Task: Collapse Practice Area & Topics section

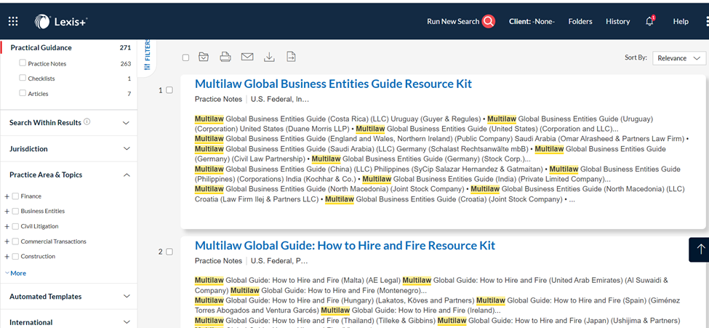Action: [126, 175]
